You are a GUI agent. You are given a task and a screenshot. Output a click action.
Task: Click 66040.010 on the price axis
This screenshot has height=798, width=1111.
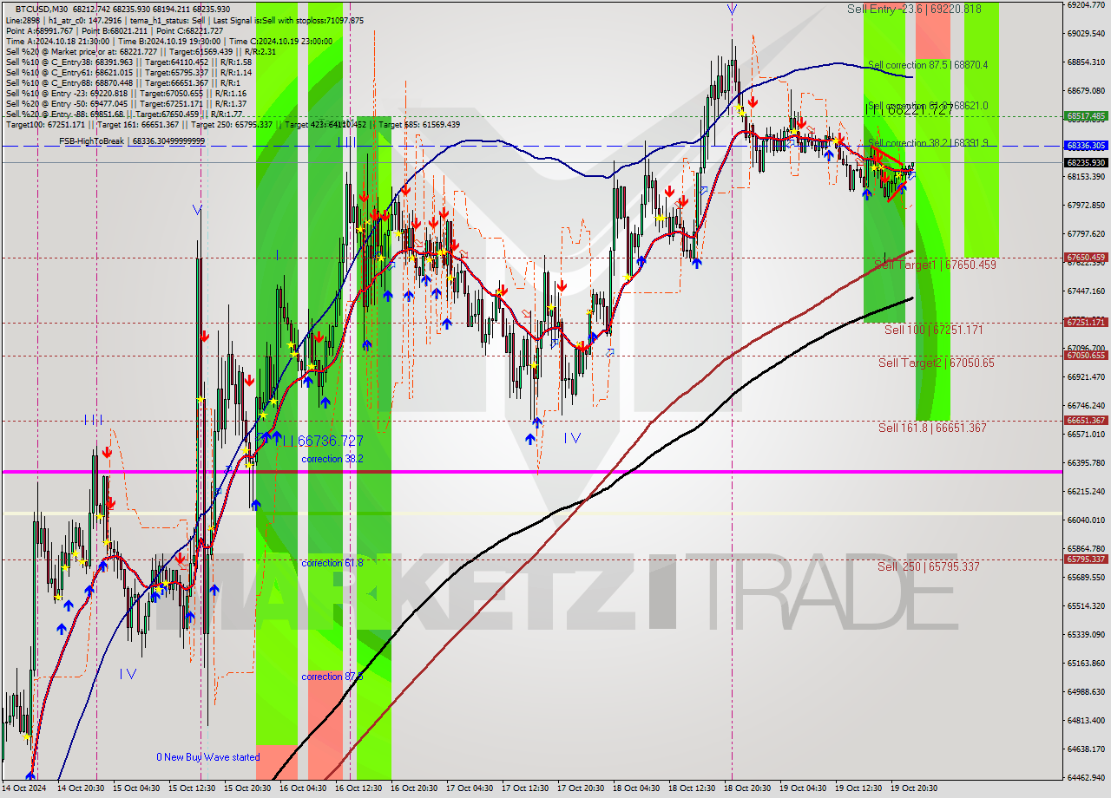[1086, 520]
